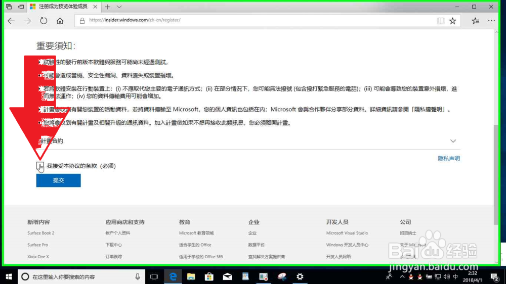Open Task View

[x=154, y=276]
